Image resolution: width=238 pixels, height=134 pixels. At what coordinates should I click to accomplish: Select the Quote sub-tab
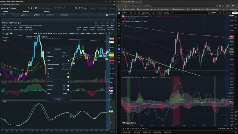pyautogui.click(x=24, y=15)
